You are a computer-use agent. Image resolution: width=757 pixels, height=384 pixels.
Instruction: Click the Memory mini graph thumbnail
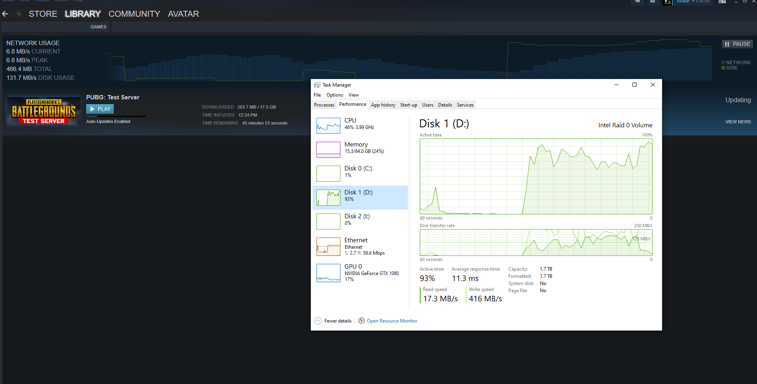328,150
